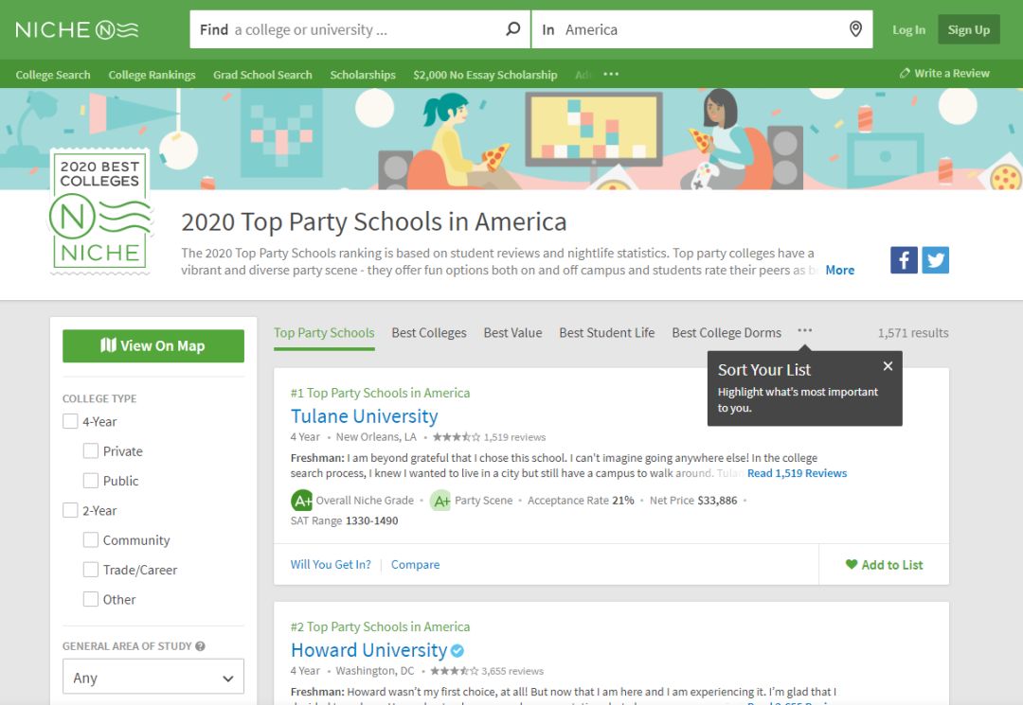Click the Tulane star rating

456,437
